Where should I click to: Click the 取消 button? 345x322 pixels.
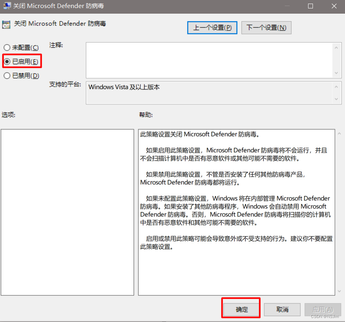pyautogui.click(x=282, y=310)
